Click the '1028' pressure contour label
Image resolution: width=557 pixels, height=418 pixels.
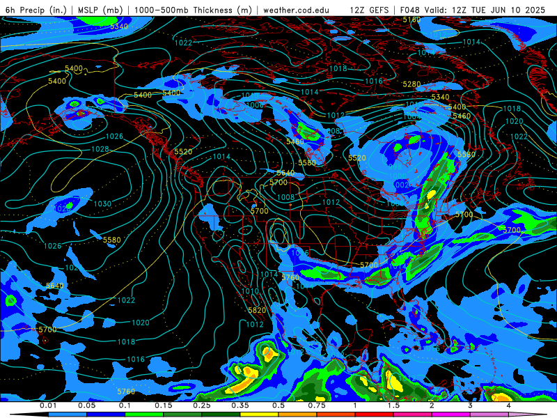(x=100, y=149)
